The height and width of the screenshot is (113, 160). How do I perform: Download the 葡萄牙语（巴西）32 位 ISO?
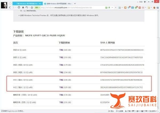tap(61, 102)
